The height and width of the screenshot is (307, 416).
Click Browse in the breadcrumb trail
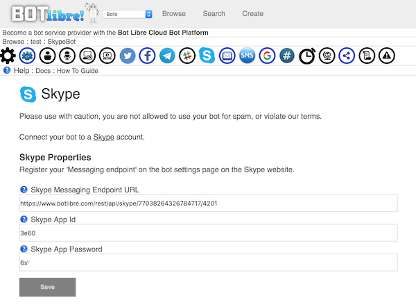pos(13,42)
